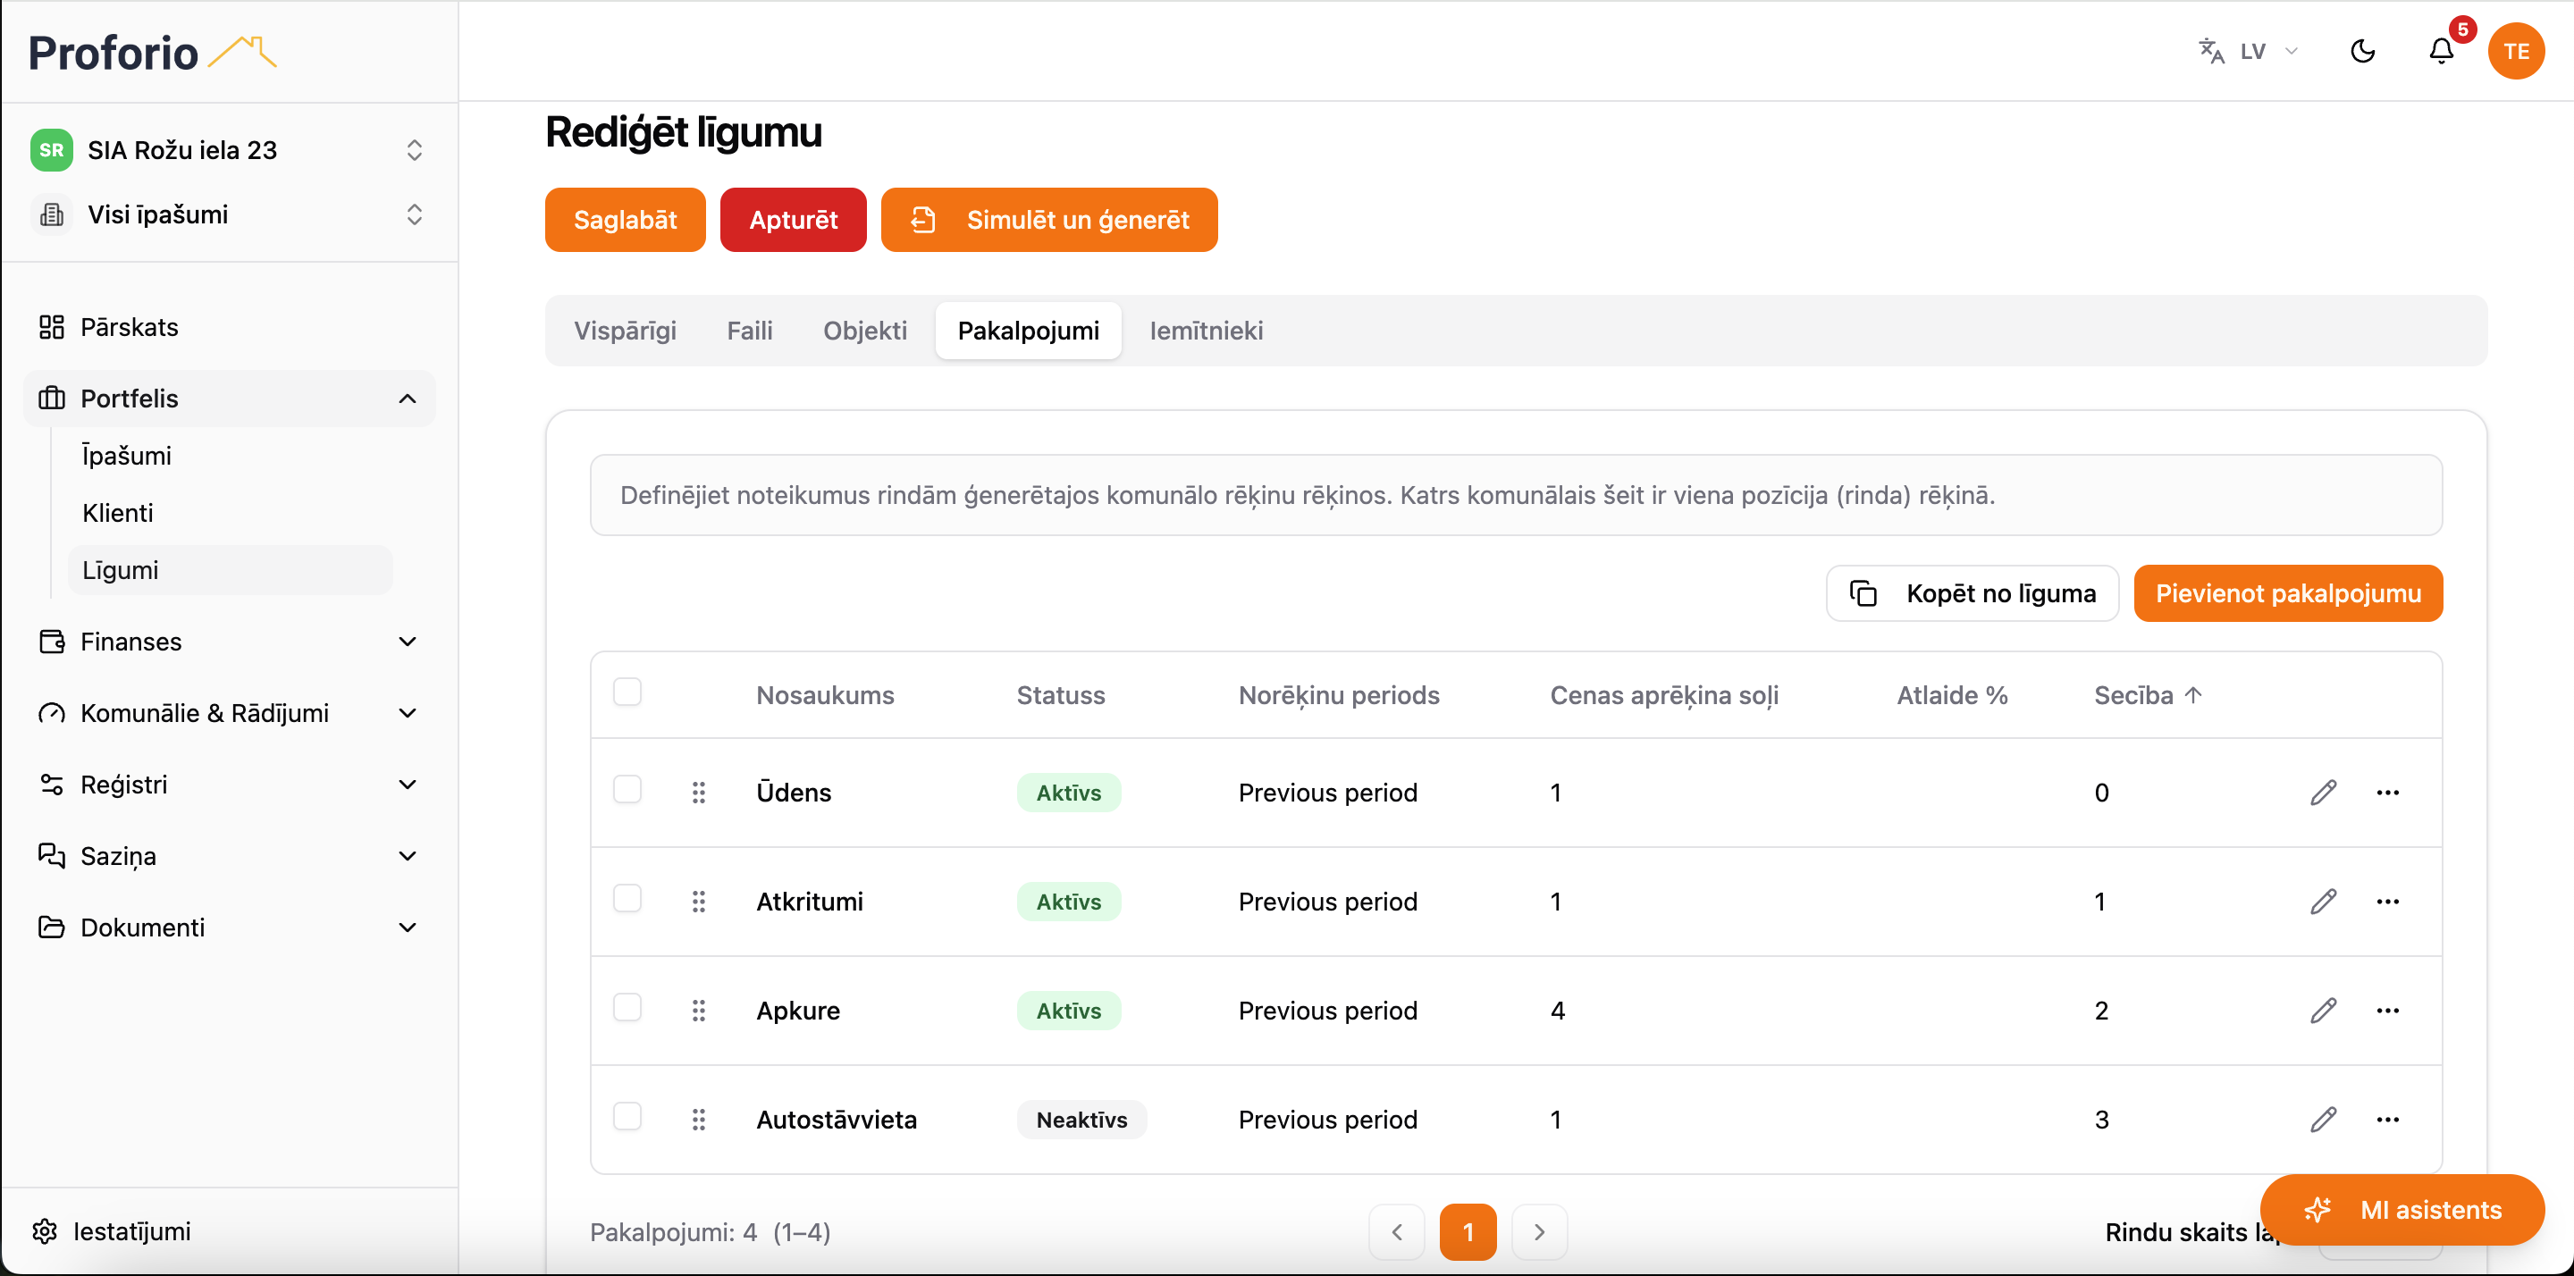
Task: Click the SR organization badge icon
Action: [x=51, y=150]
